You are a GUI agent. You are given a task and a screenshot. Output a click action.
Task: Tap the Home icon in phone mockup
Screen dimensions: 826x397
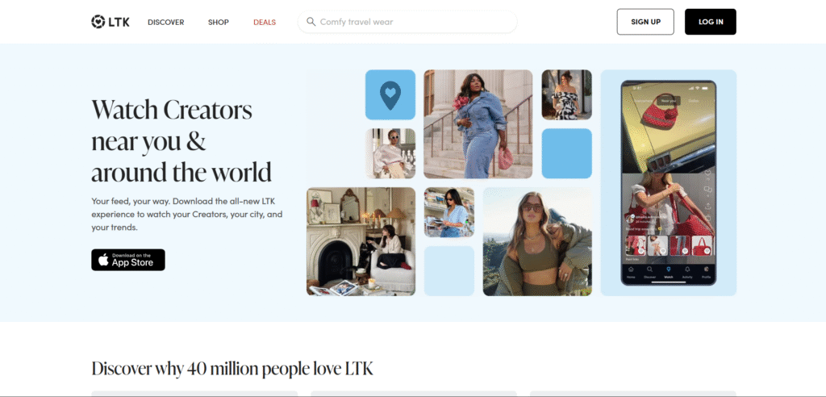631,270
